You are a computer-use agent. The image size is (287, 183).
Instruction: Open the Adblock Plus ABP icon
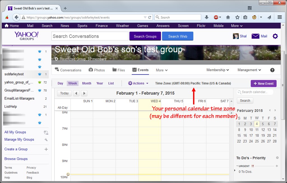click(216, 17)
